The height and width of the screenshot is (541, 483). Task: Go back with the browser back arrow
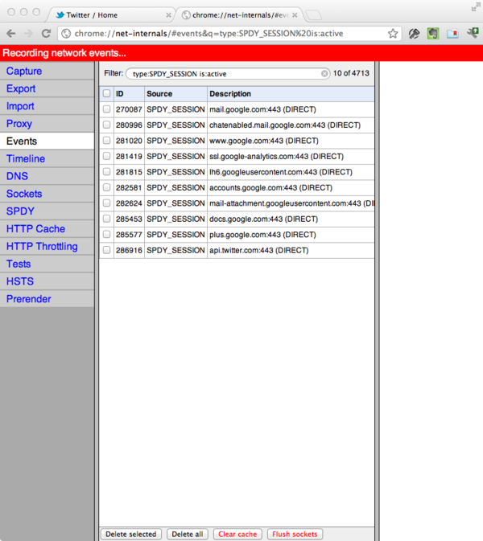[x=11, y=34]
